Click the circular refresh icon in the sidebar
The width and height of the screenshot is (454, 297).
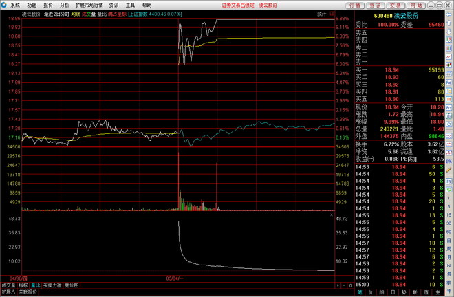449,124
